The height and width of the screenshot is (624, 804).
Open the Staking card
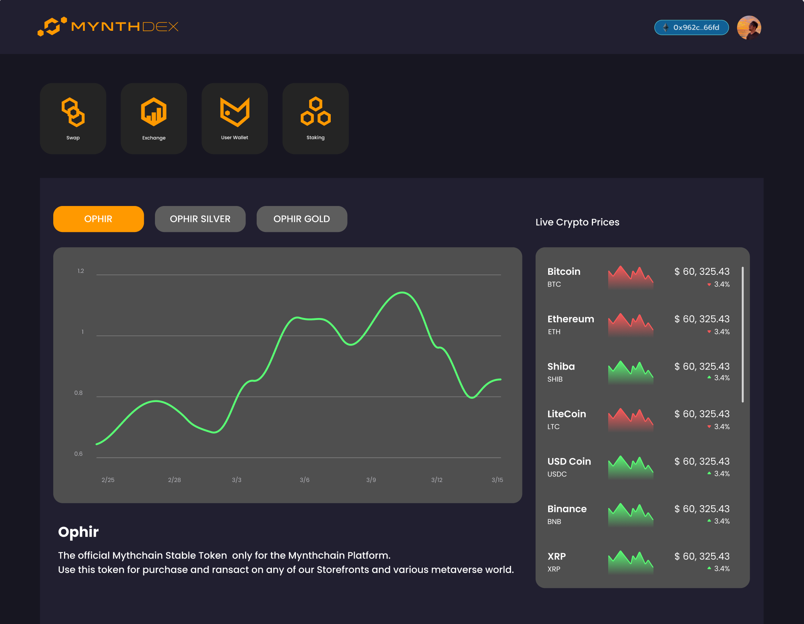(316, 118)
